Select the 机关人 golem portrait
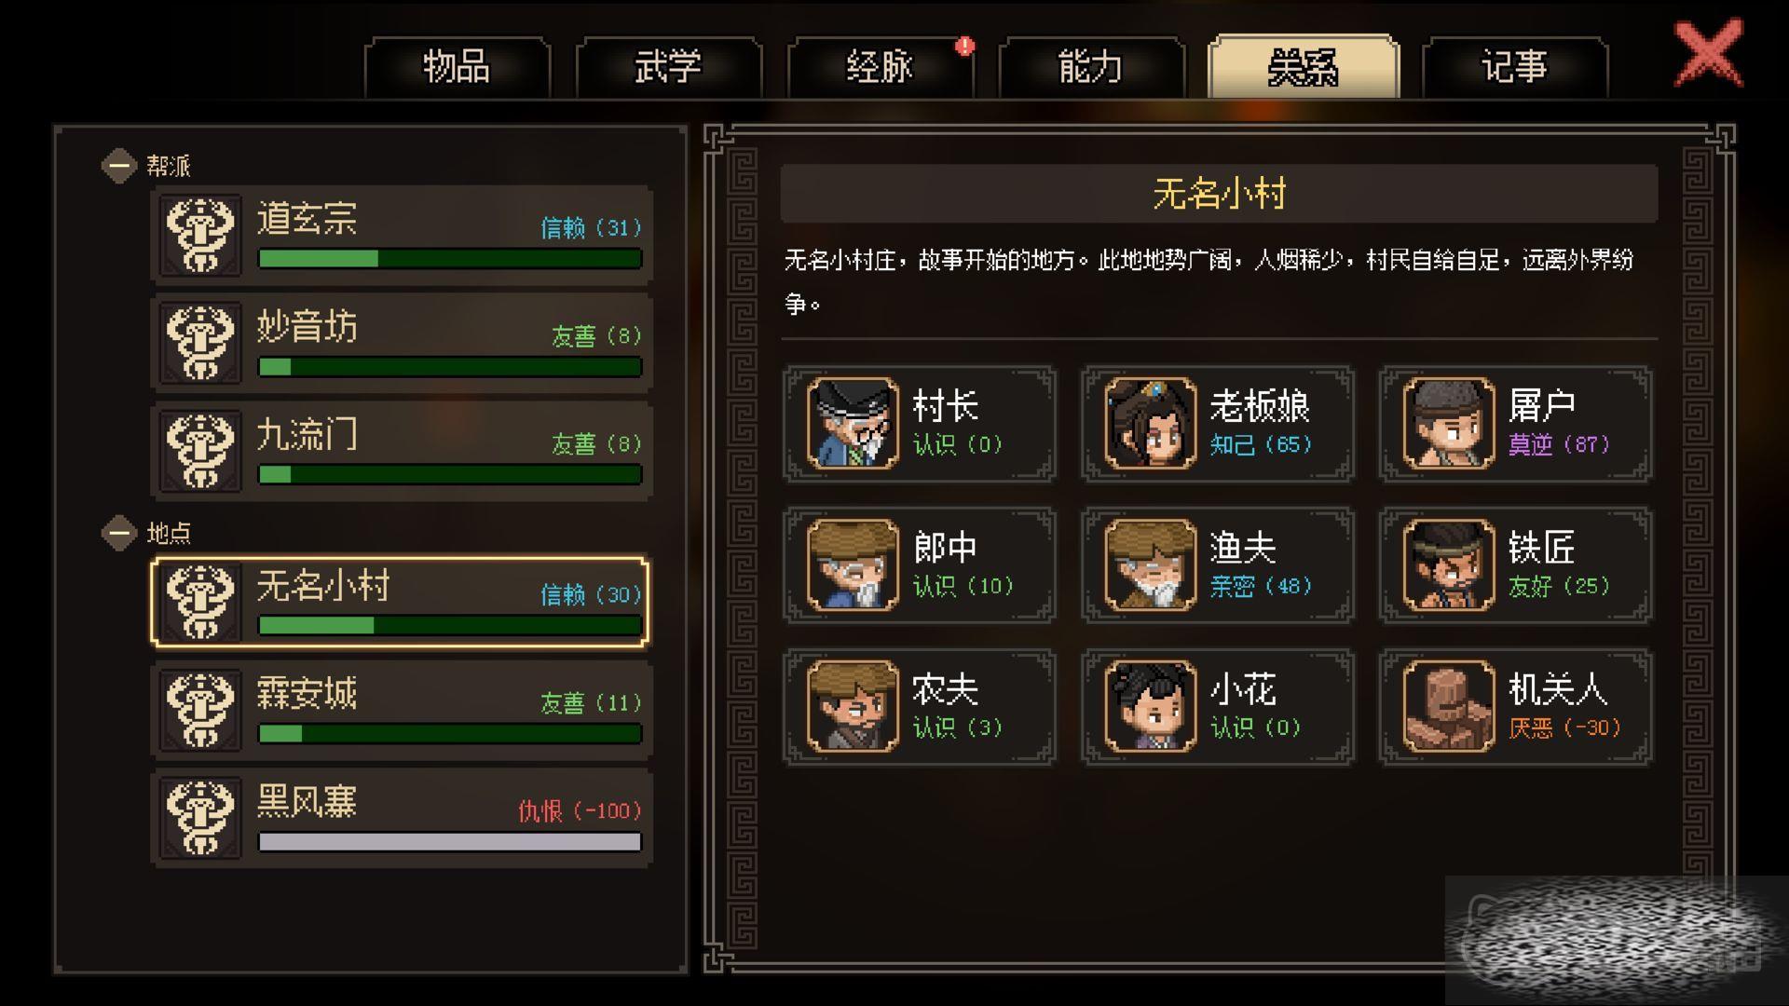The image size is (1789, 1006). (1449, 706)
